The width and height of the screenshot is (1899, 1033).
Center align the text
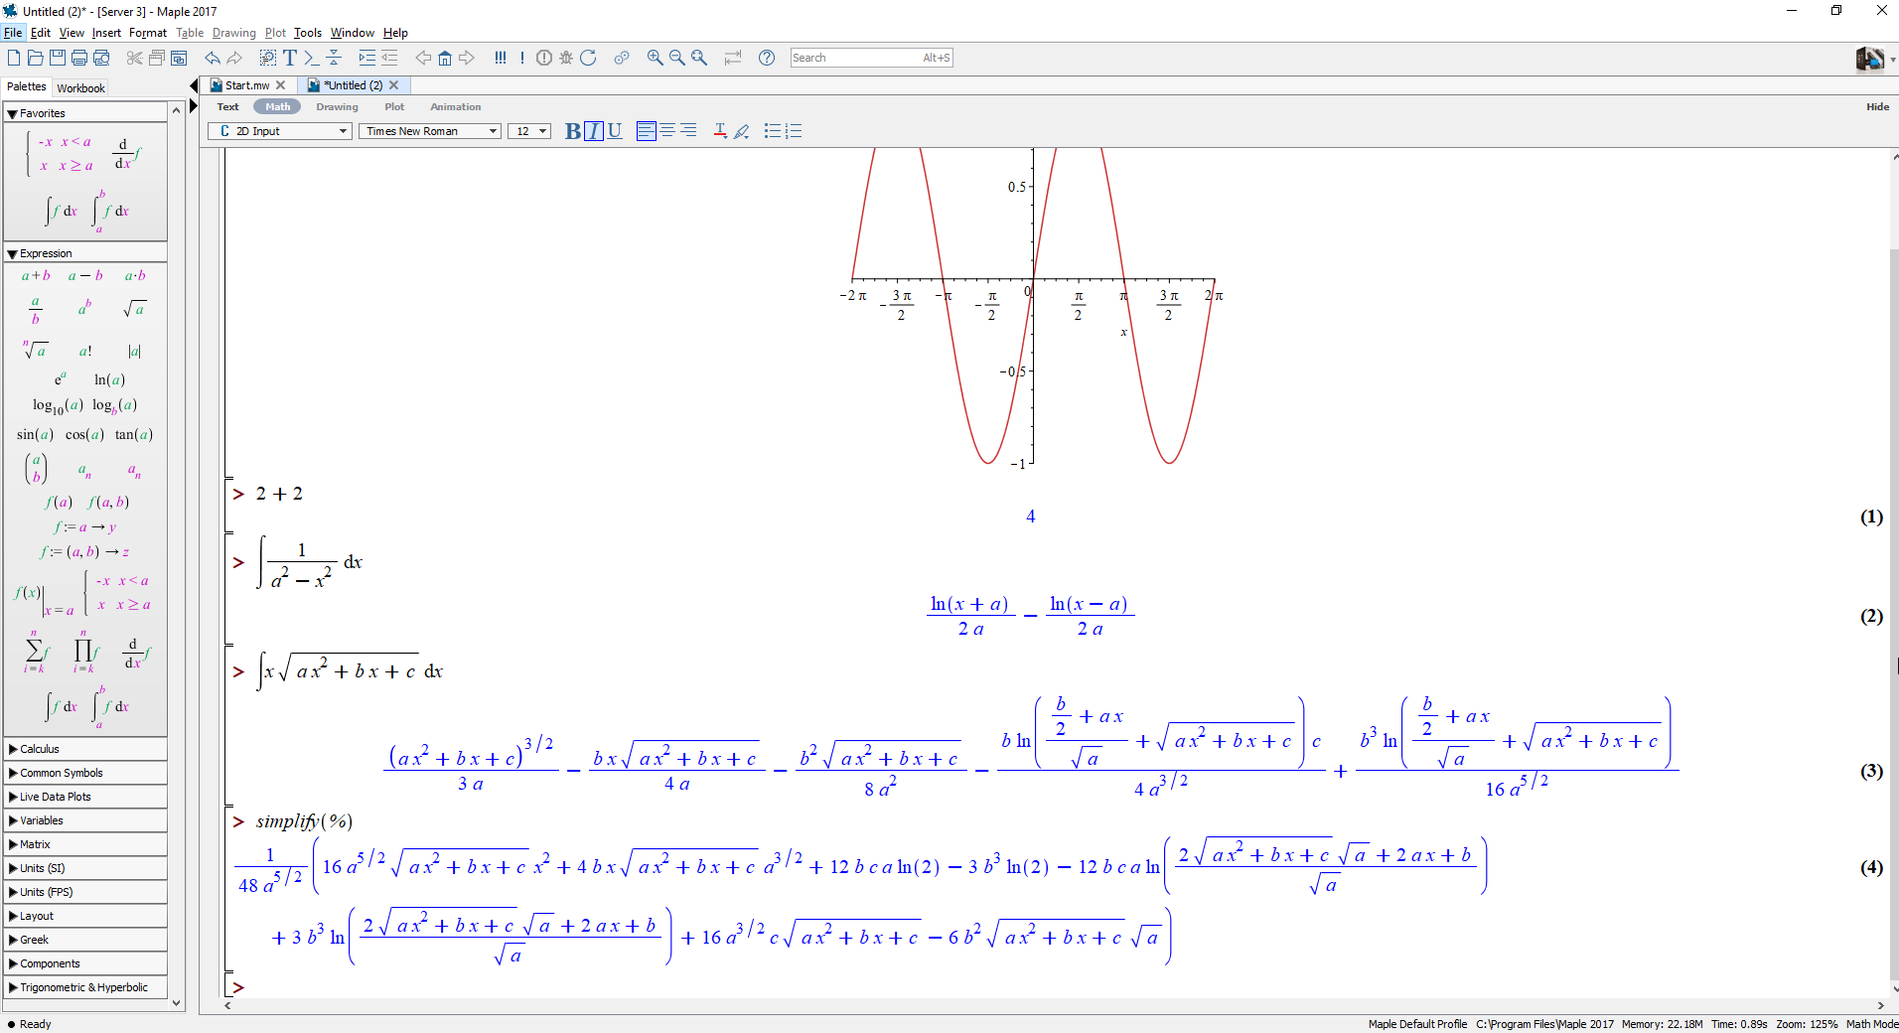(x=667, y=131)
